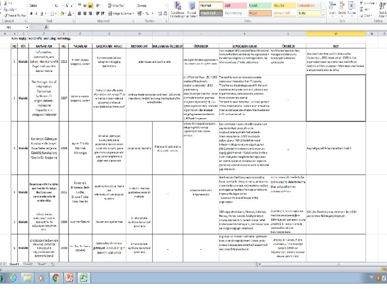Align text to the right
387x290 pixels.
[x=90, y=13]
